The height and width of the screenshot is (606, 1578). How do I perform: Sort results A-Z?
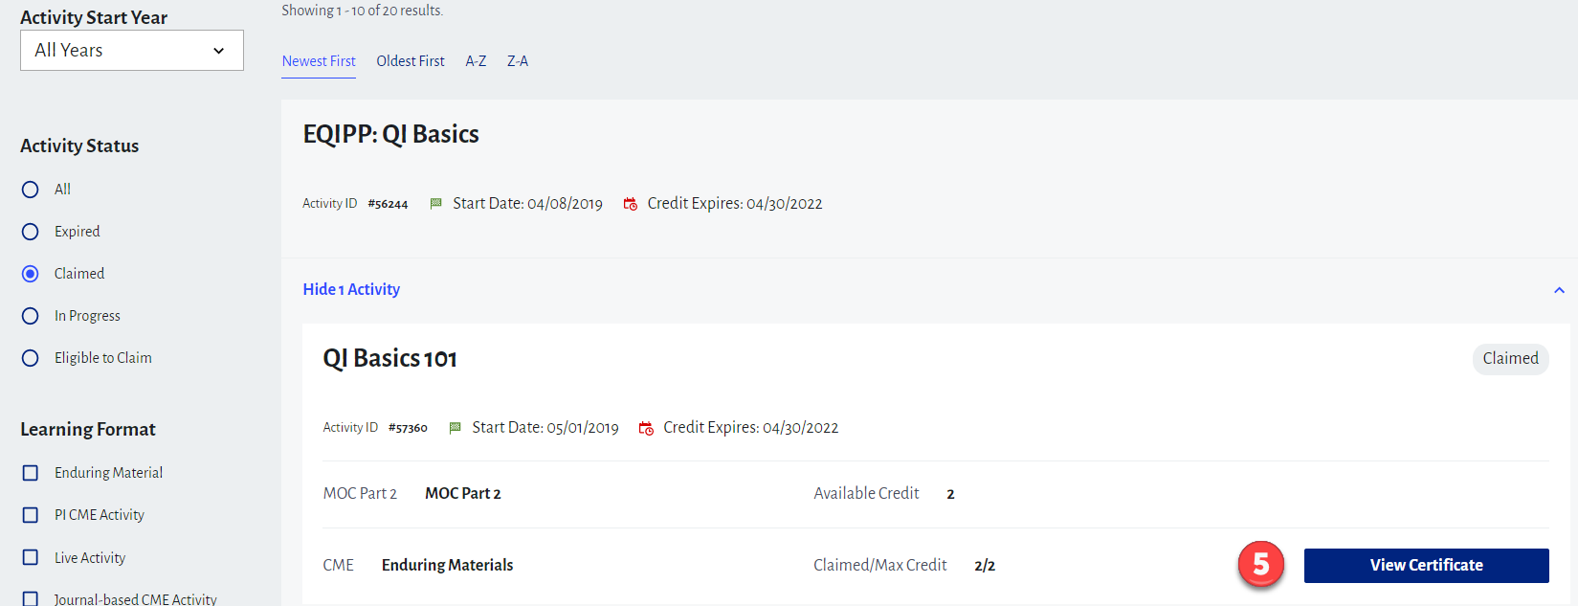click(x=476, y=61)
